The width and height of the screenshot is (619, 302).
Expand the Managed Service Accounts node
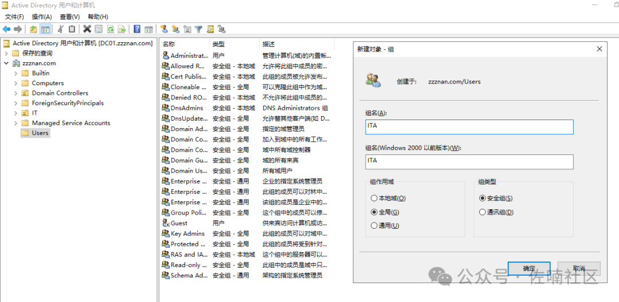tap(16, 123)
